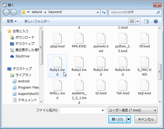The image size is (164, 129).
Task: Expand the address bar history dropdown
Action: click(x=98, y=12)
